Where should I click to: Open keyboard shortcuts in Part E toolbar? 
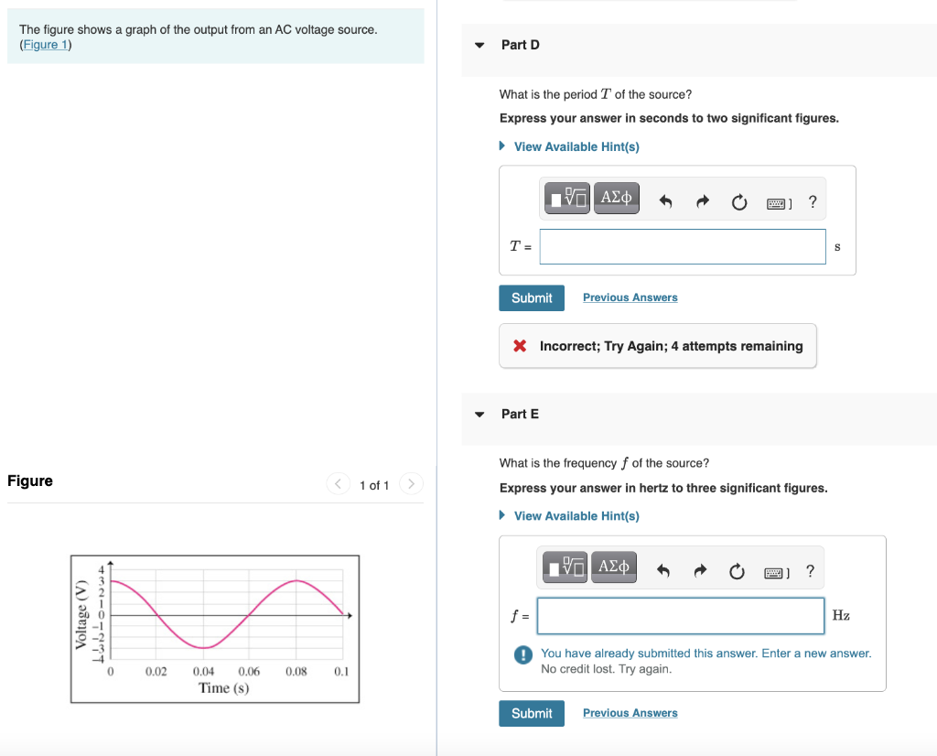[x=773, y=571]
